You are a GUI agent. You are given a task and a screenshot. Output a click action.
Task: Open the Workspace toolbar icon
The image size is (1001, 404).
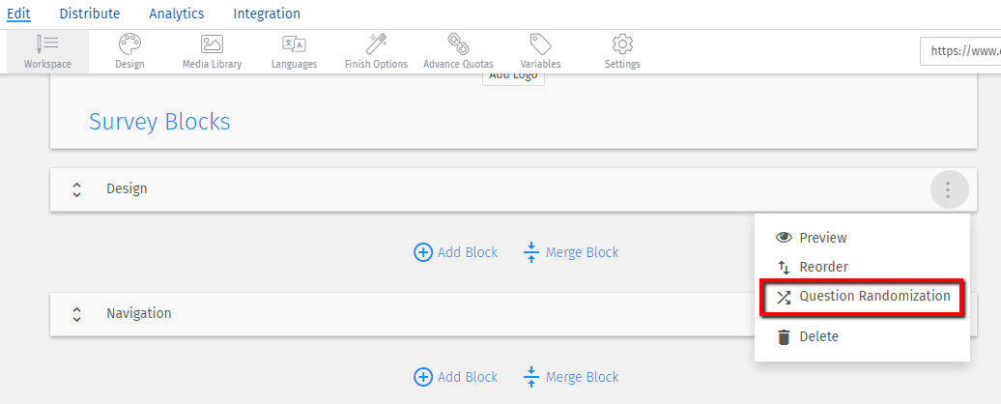48,44
